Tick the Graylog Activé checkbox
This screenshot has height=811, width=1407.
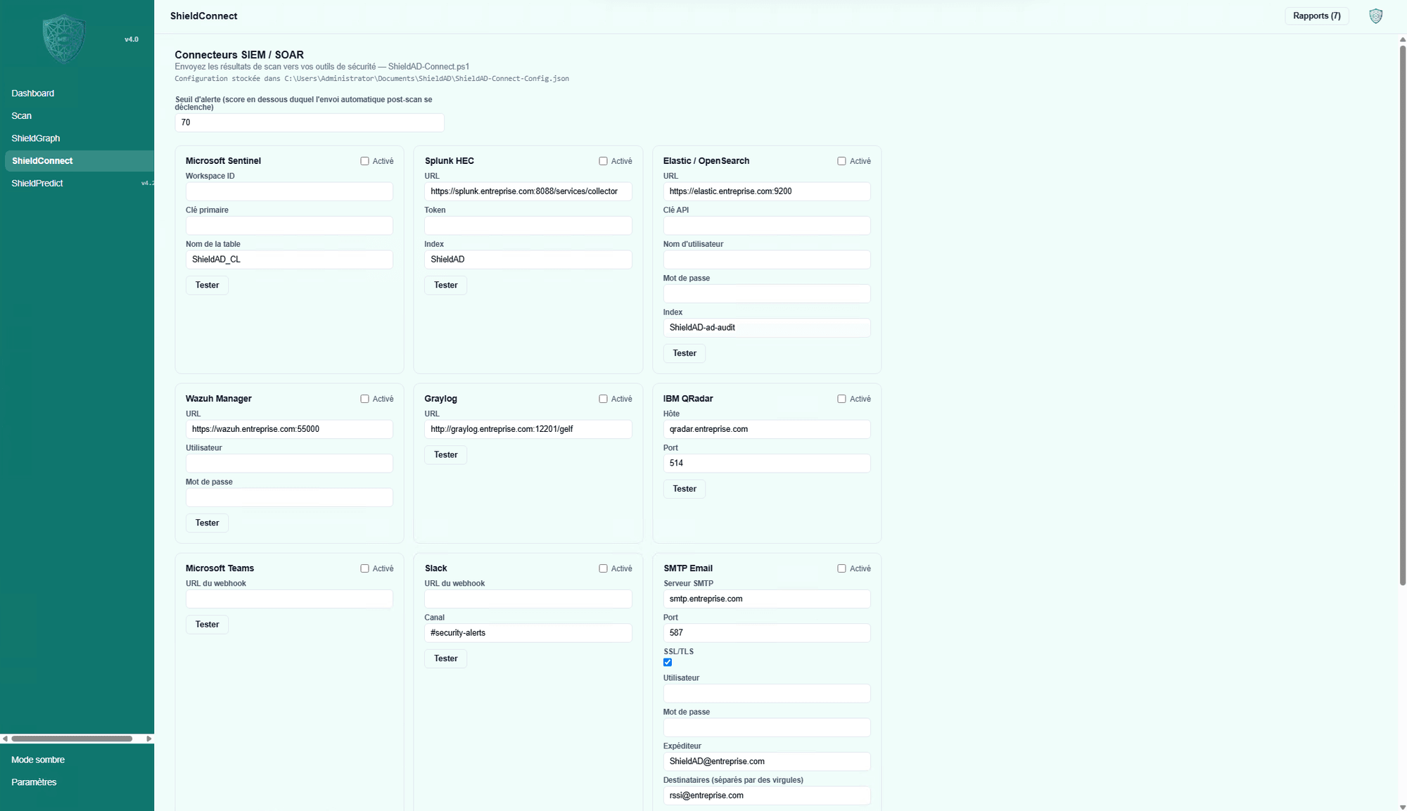(603, 399)
